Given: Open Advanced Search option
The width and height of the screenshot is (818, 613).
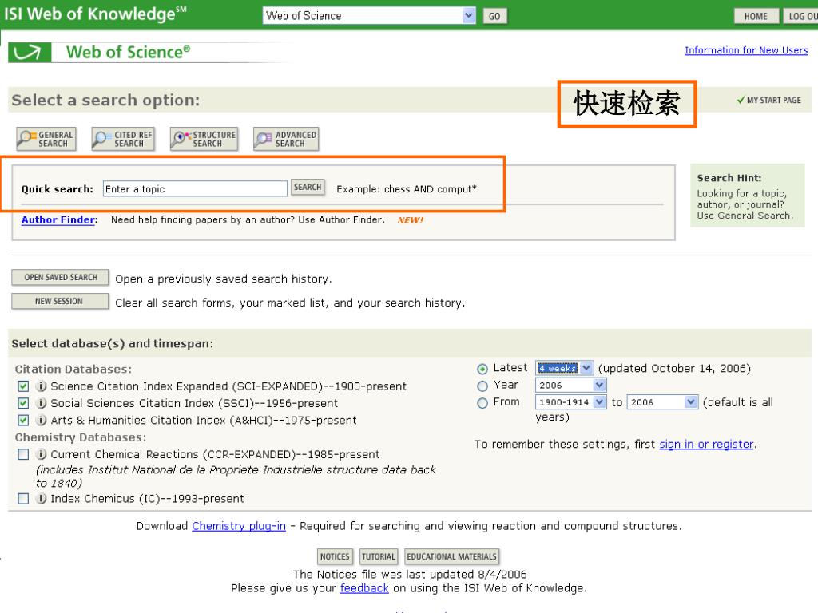Looking at the screenshot, I should coord(286,139).
